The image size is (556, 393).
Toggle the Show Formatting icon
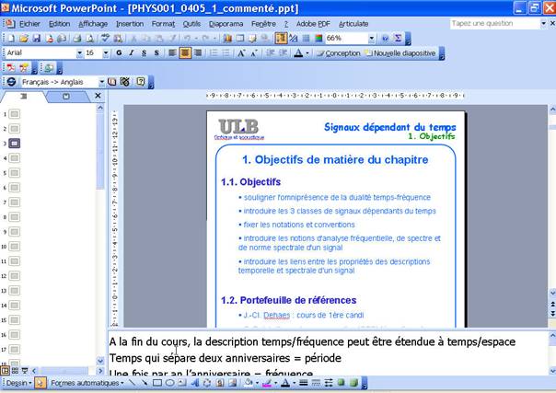[294, 39]
